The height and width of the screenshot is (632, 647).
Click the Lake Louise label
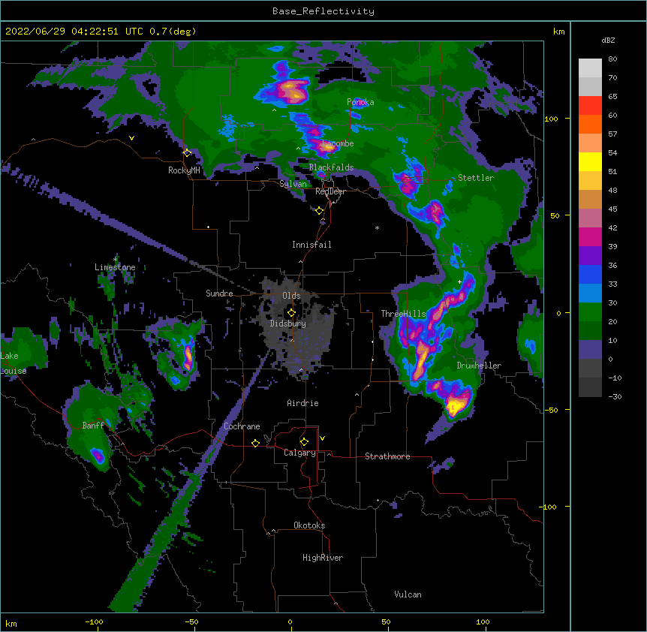click(14, 363)
